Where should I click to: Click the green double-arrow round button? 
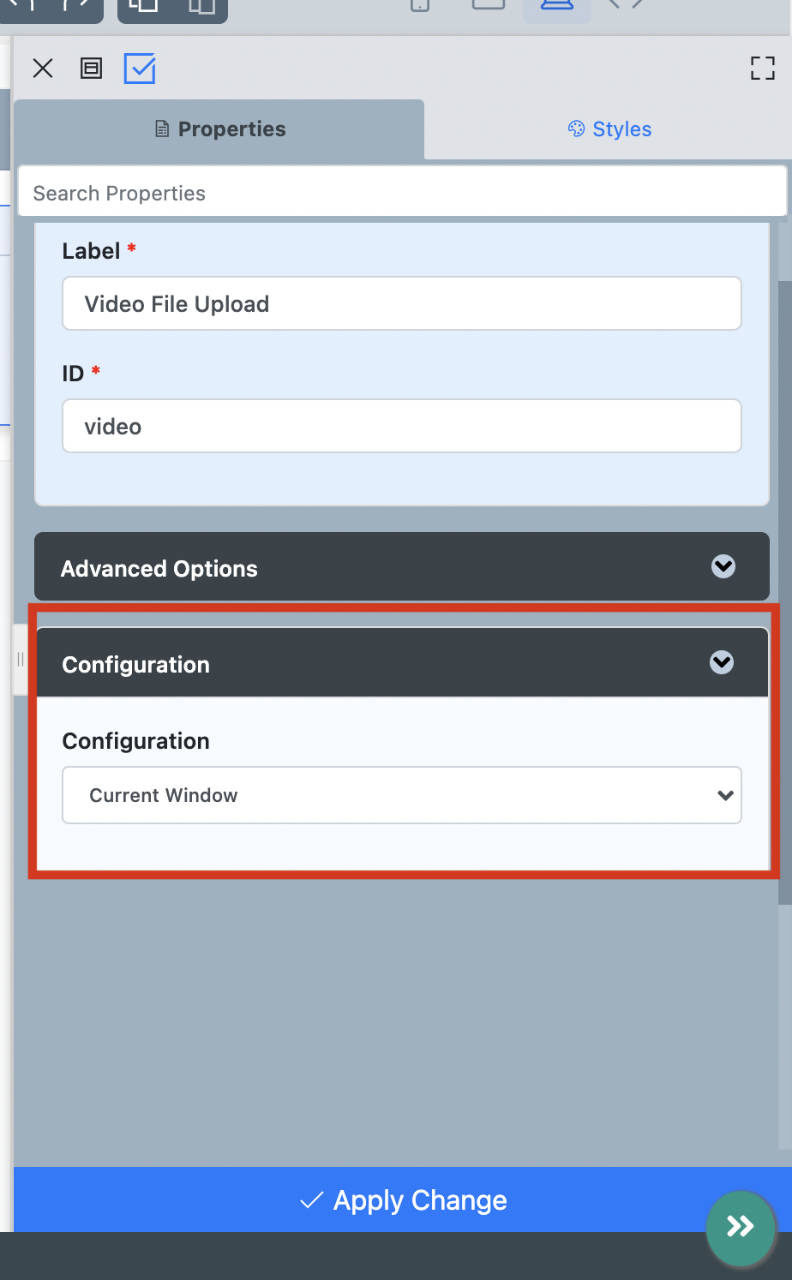click(x=741, y=1227)
